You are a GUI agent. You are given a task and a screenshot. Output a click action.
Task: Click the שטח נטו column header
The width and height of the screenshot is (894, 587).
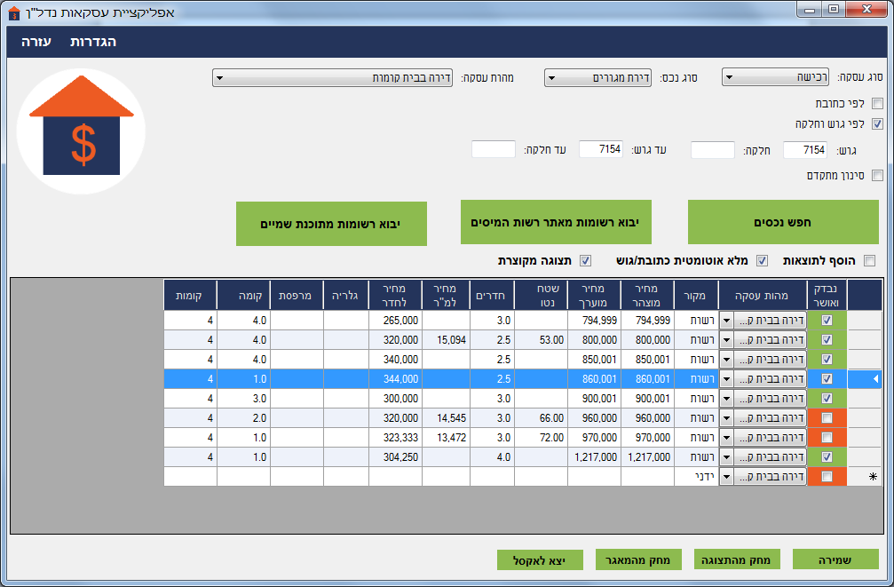pyautogui.click(x=541, y=295)
